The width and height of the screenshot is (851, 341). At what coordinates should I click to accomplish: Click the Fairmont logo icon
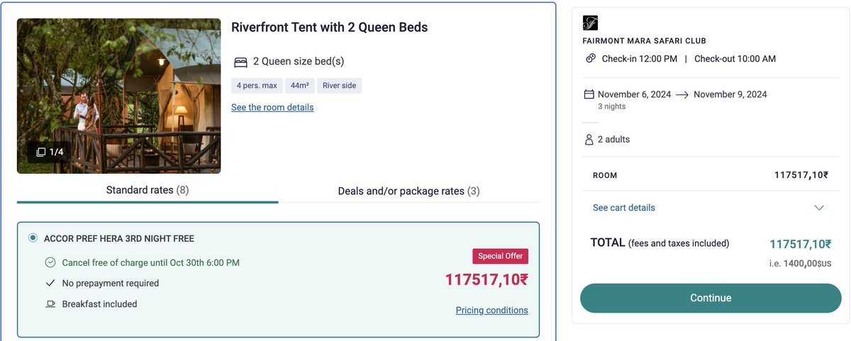[589, 23]
